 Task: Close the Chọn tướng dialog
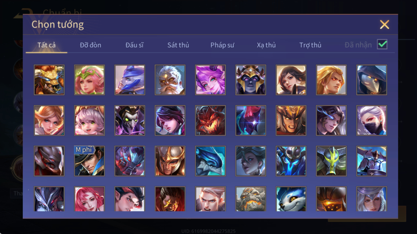pyautogui.click(x=385, y=24)
